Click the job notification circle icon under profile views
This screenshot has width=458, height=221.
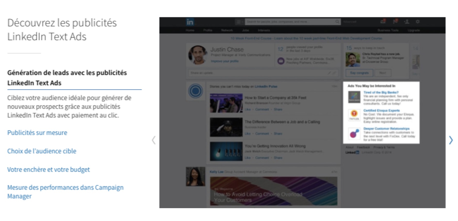(x=281, y=61)
